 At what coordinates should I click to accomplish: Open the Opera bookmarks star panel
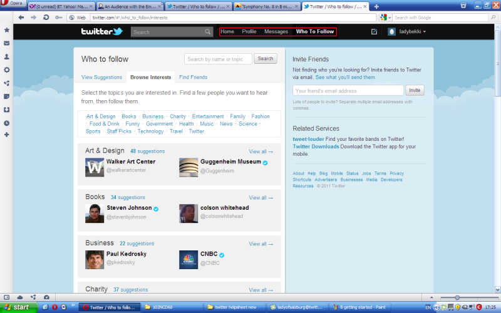(6, 30)
